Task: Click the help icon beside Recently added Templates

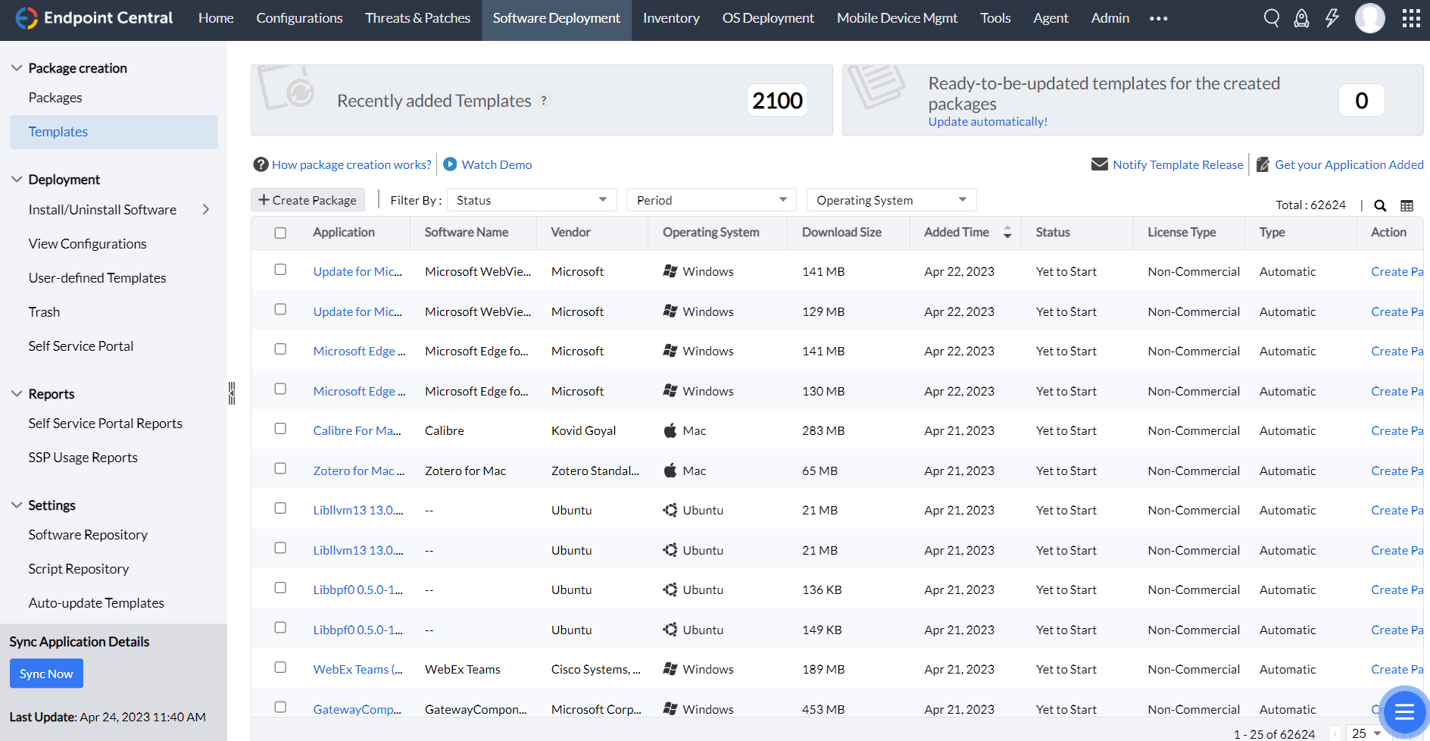Action: pyautogui.click(x=544, y=101)
